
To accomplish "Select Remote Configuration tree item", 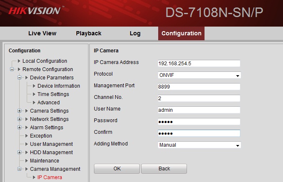I will [48, 69].
